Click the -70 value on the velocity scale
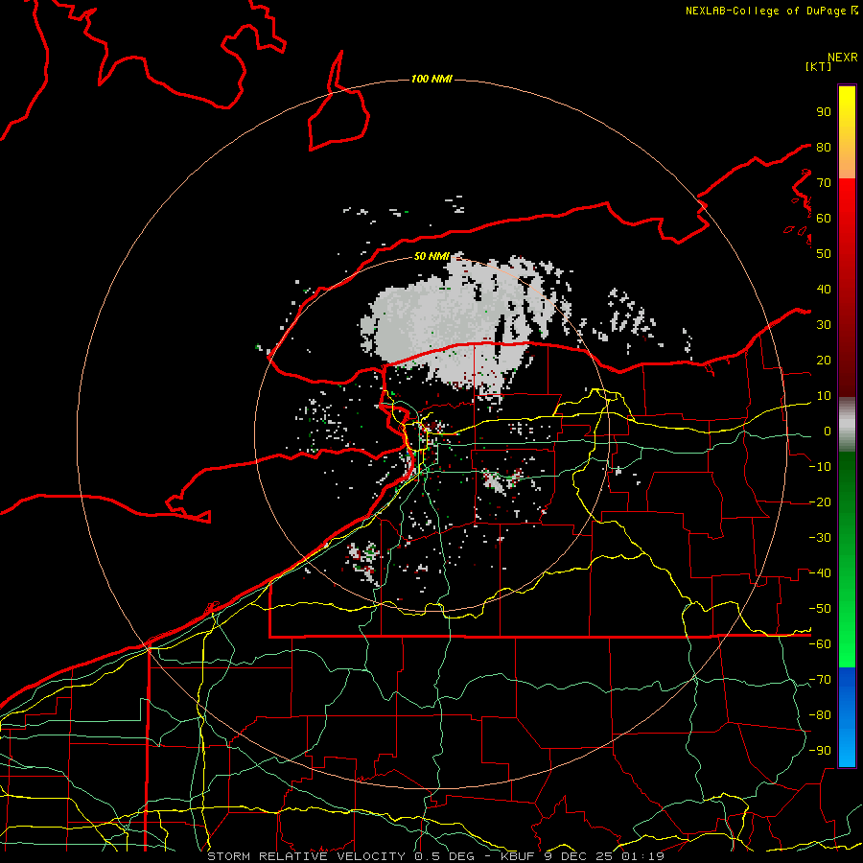863x863 pixels. click(820, 680)
